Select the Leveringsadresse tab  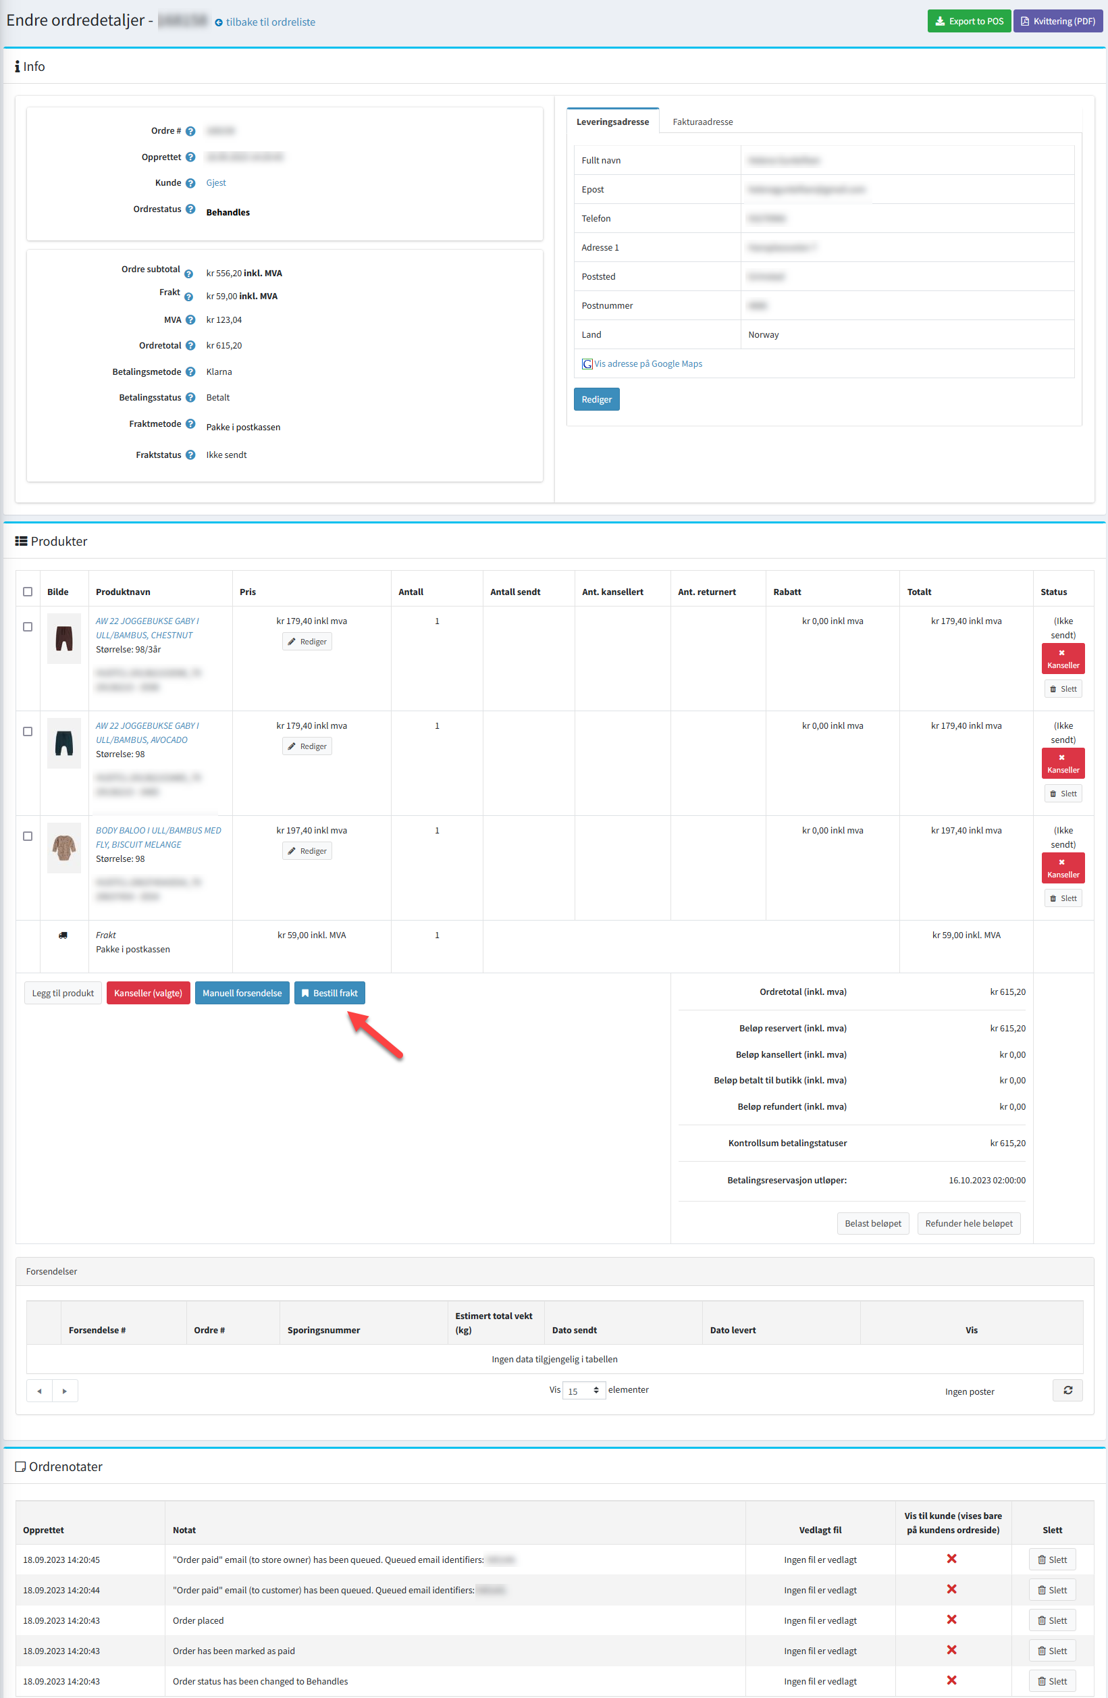[612, 122]
